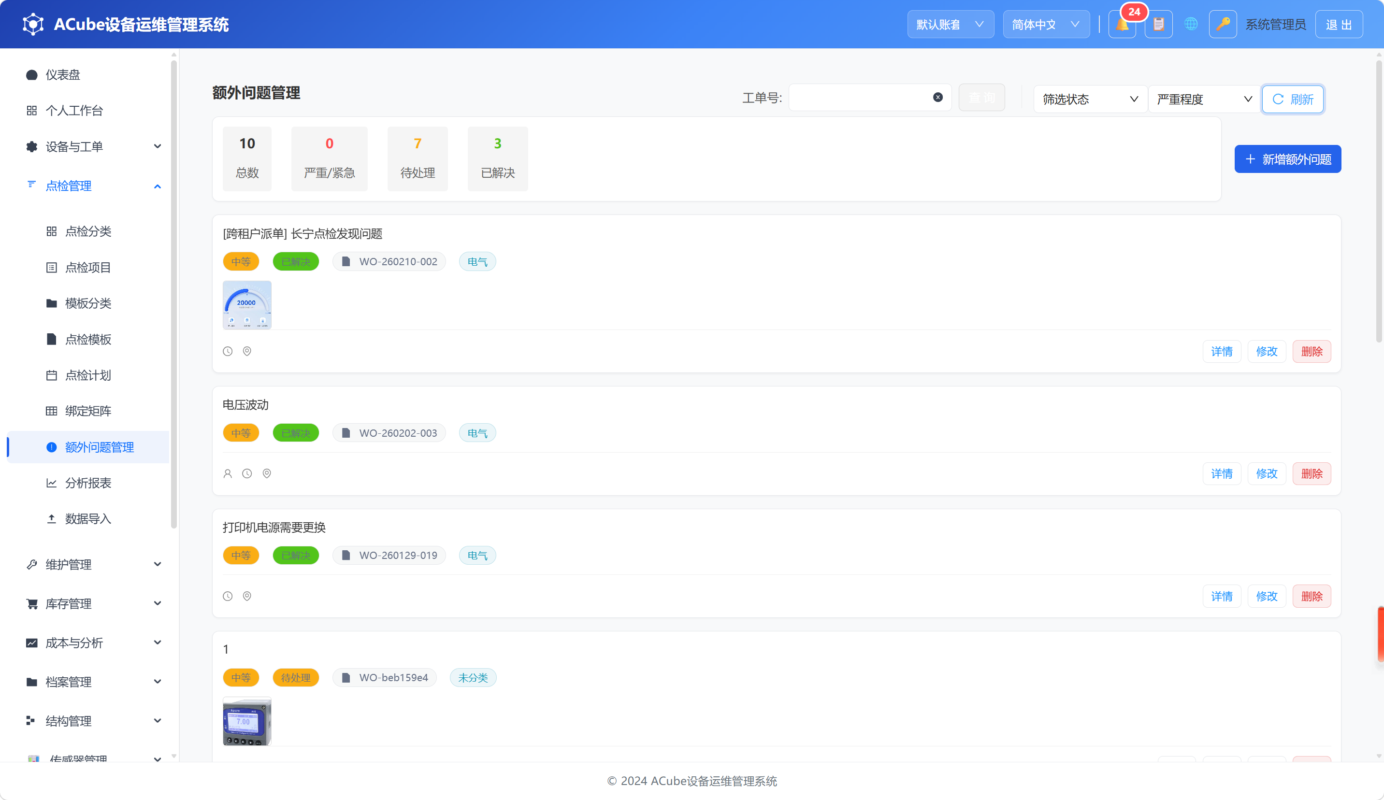Expand 库存管理 menu
This screenshot has height=800, width=1384.
point(88,603)
